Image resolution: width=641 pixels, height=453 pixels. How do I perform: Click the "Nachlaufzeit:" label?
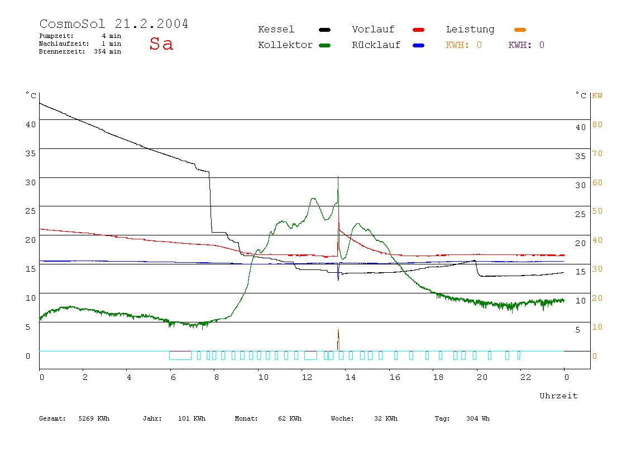(x=64, y=44)
